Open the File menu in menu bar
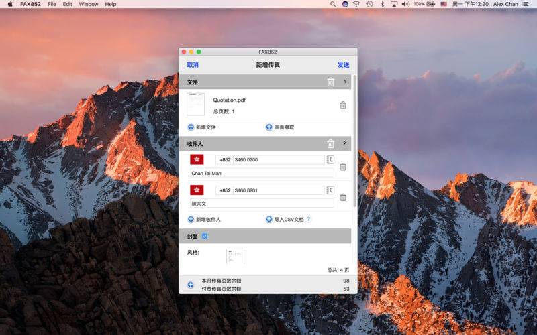Image resolution: width=537 pixels, height=335 pixels. point(52,4)
